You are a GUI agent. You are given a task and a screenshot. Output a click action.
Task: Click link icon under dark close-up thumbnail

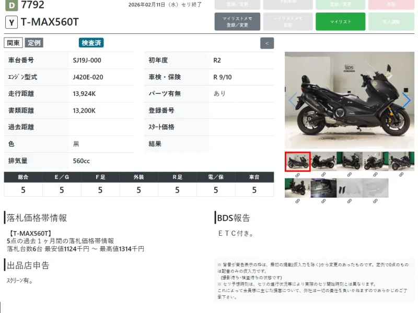[323, 201]
